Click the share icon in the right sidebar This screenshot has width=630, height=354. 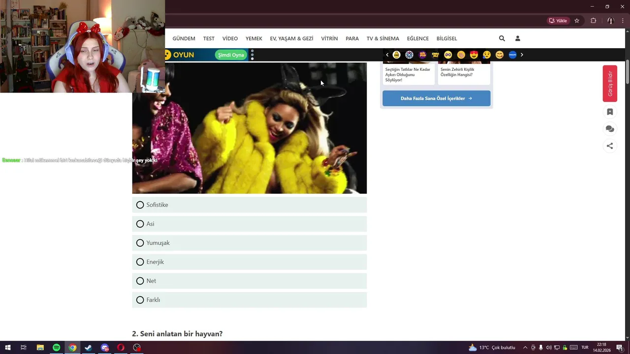click(610, 146)
